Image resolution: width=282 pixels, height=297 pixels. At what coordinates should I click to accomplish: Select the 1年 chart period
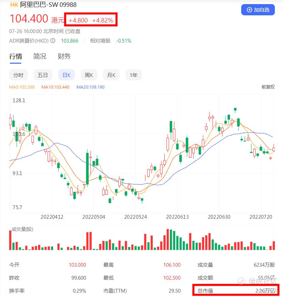pos(134,75)
